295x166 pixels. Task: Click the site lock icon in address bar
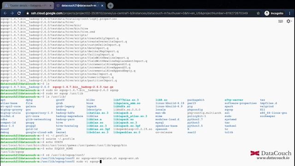28,13
